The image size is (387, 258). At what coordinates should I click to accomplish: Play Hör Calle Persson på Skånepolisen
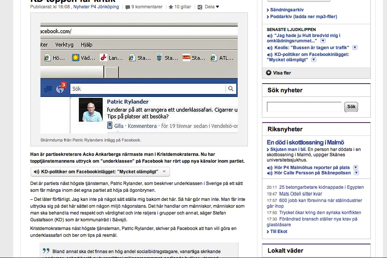point(313,173)
